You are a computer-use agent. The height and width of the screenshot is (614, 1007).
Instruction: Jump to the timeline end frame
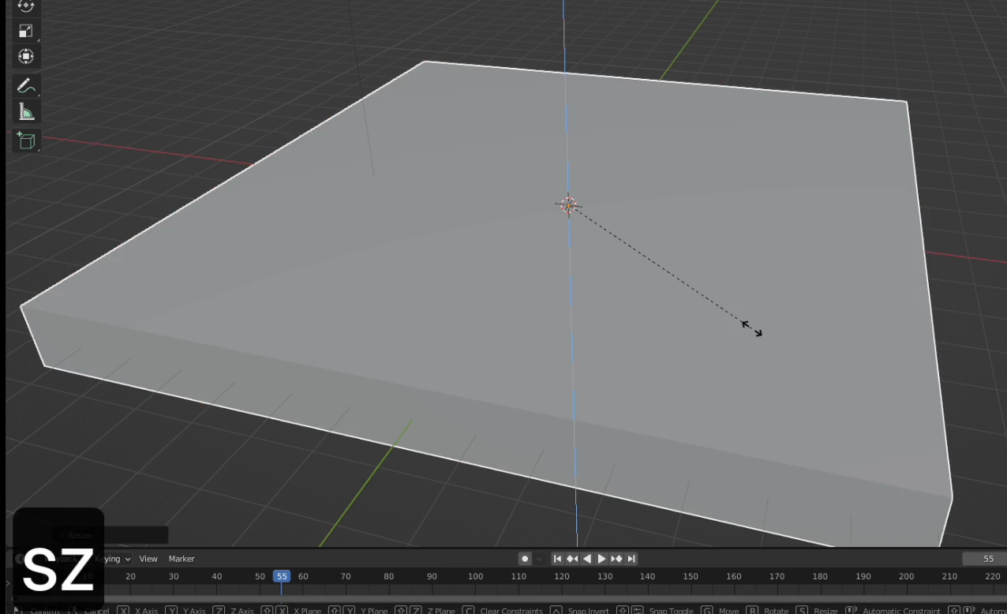click(x=631, y=559)
